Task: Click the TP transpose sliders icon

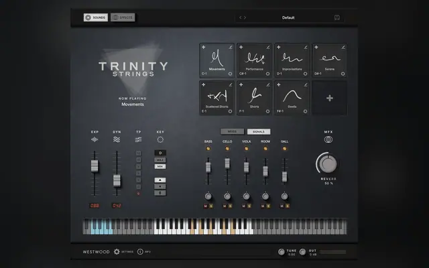Action: pyautogui.click(x=139, y=140)
